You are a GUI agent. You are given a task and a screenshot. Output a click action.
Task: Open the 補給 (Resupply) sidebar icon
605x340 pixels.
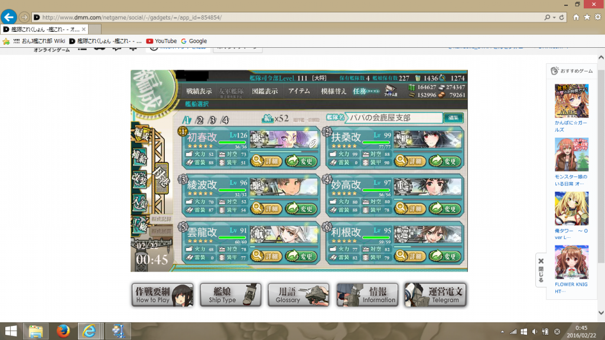pyautogui.click(x=139, y=157)
